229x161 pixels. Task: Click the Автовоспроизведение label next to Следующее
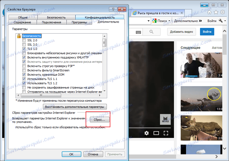point(217,48)
